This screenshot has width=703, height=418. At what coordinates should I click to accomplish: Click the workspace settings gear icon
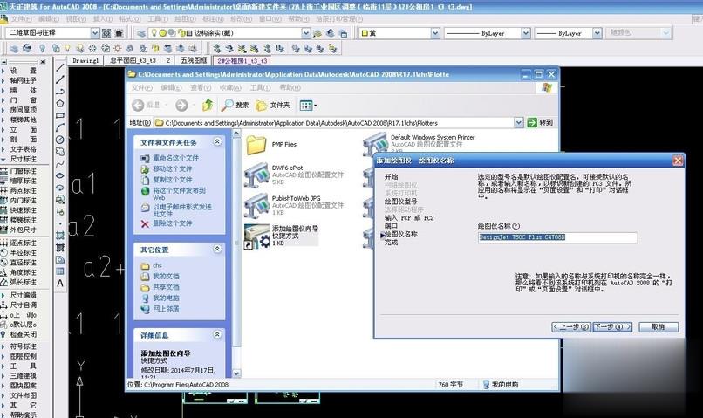(106, 33)
